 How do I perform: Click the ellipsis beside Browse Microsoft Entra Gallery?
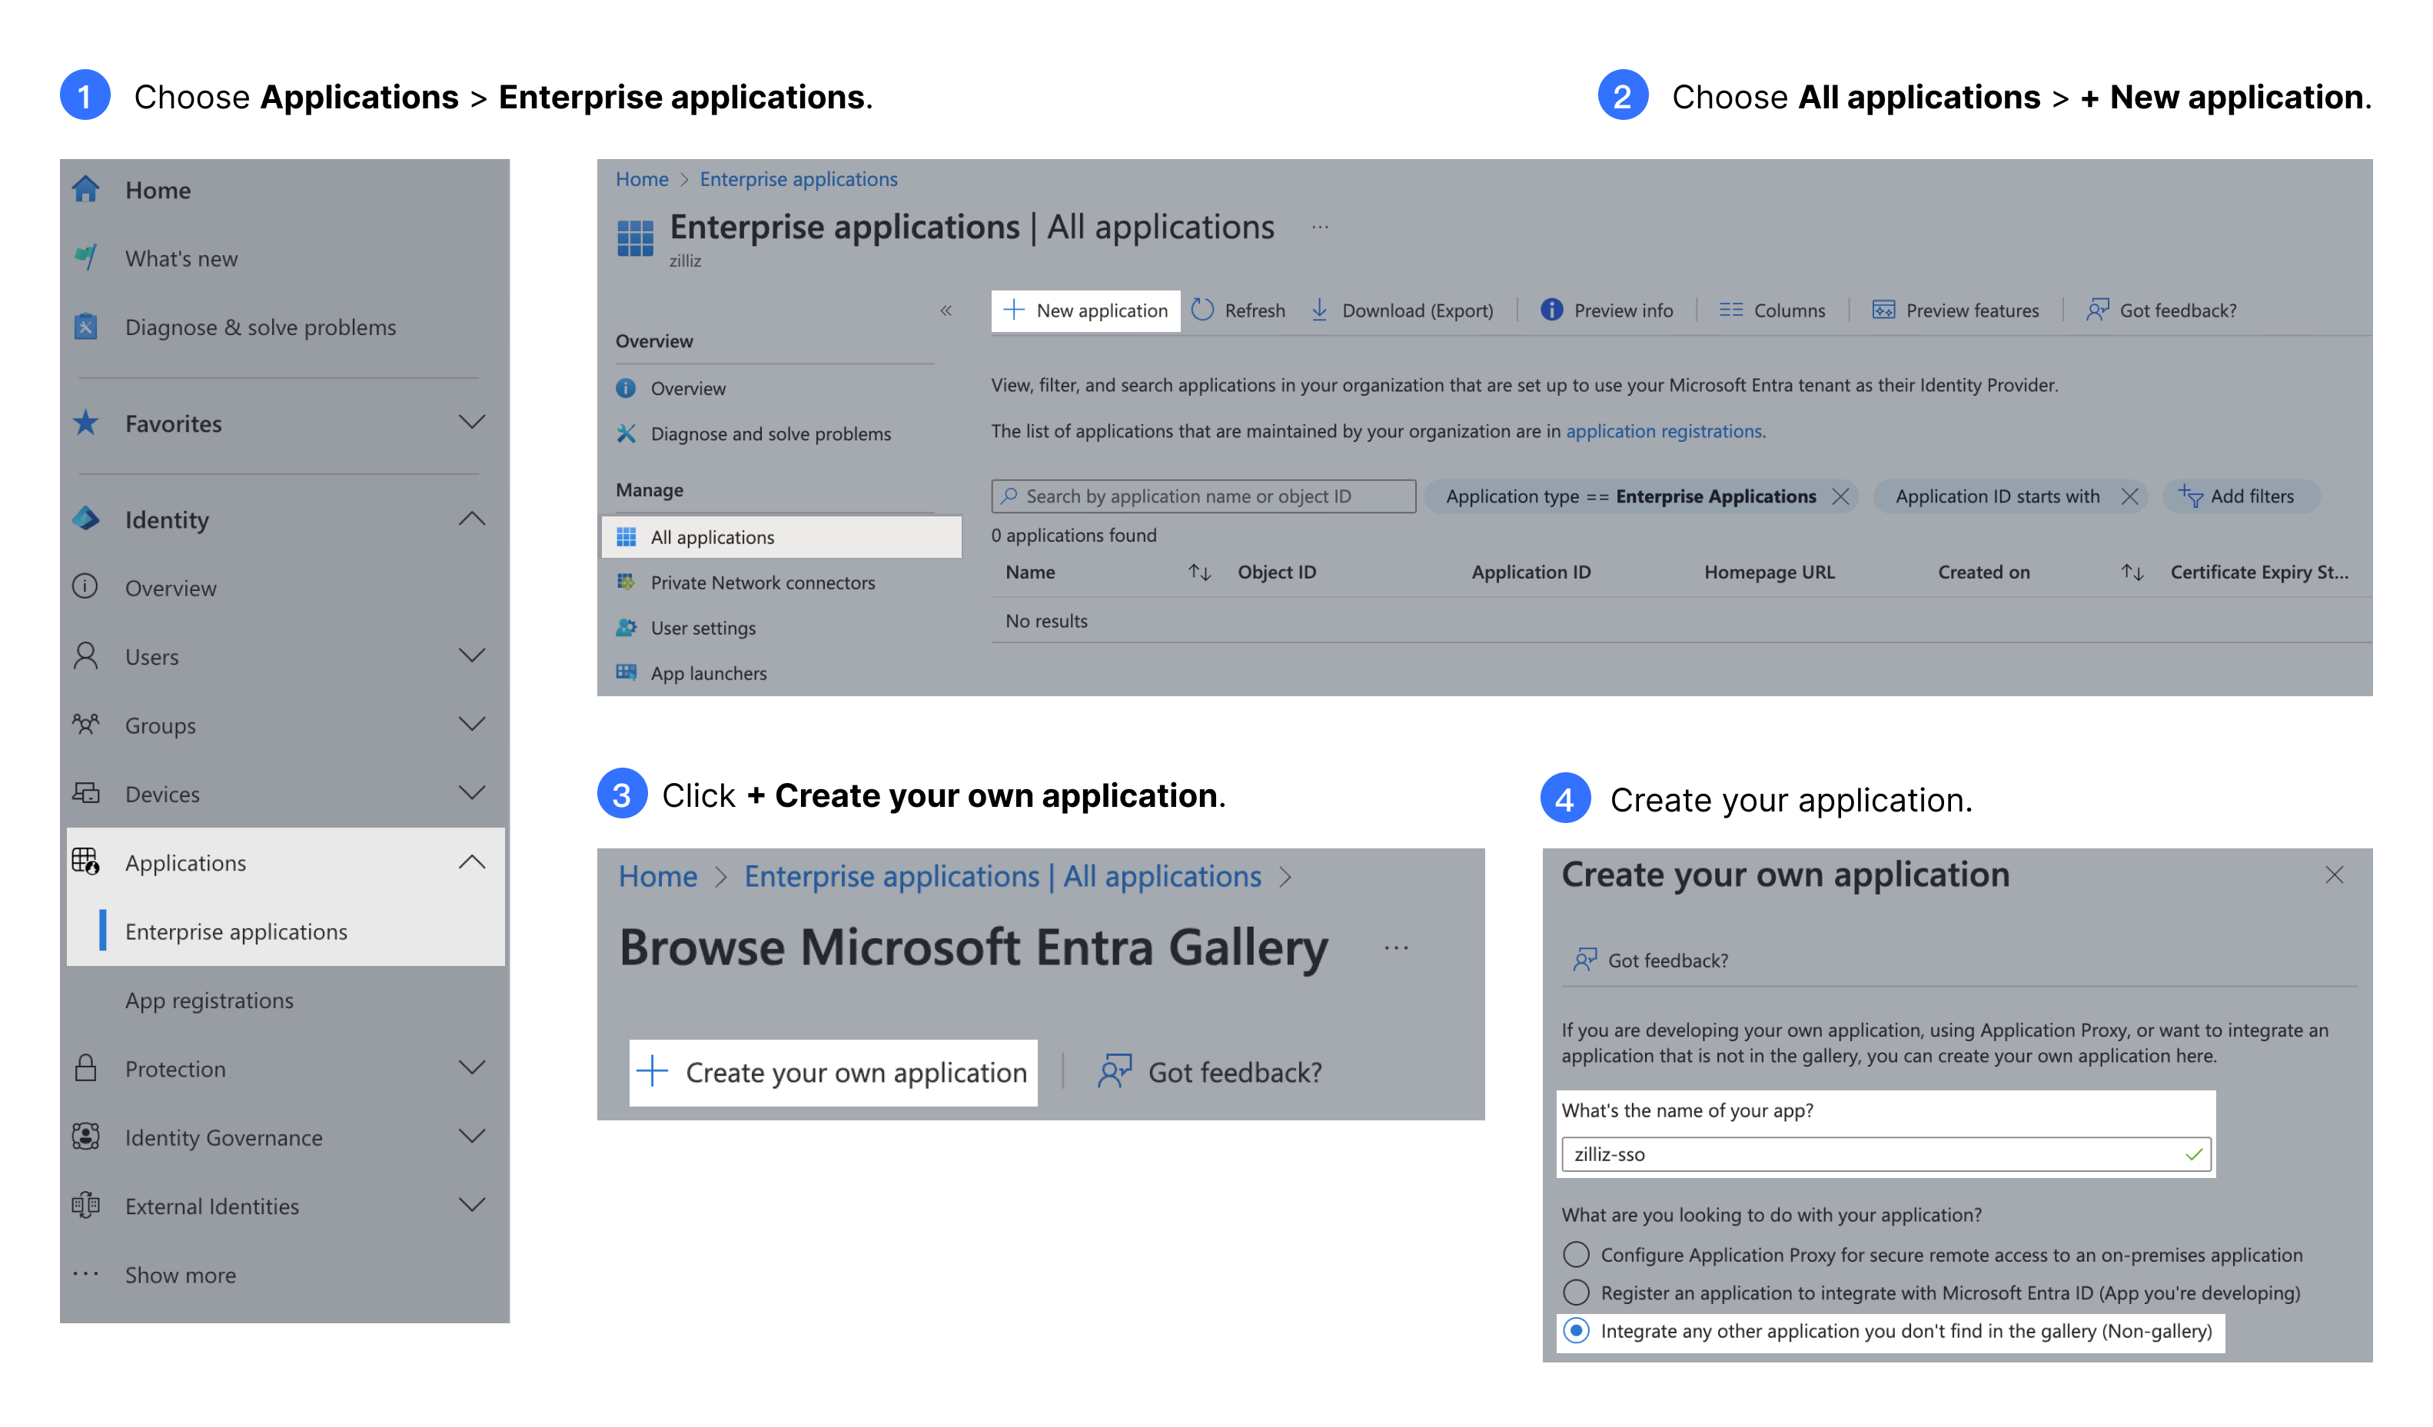pos(1396,948)
